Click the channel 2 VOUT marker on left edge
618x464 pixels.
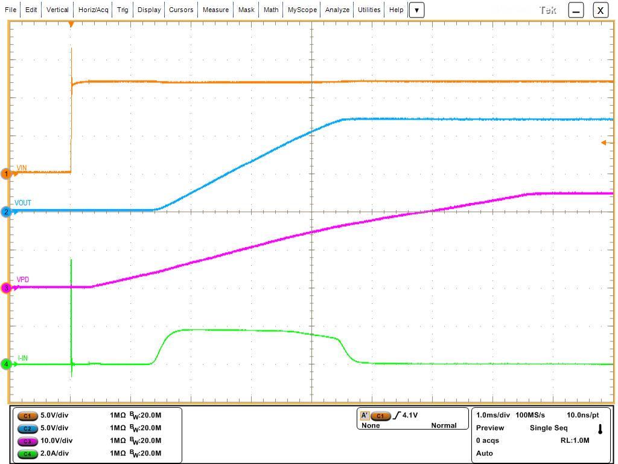click(7, 212)
